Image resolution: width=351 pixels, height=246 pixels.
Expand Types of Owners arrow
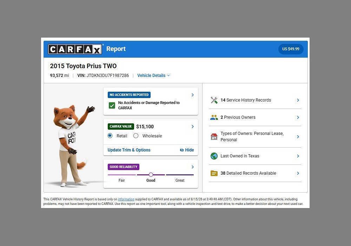point(298,137)
